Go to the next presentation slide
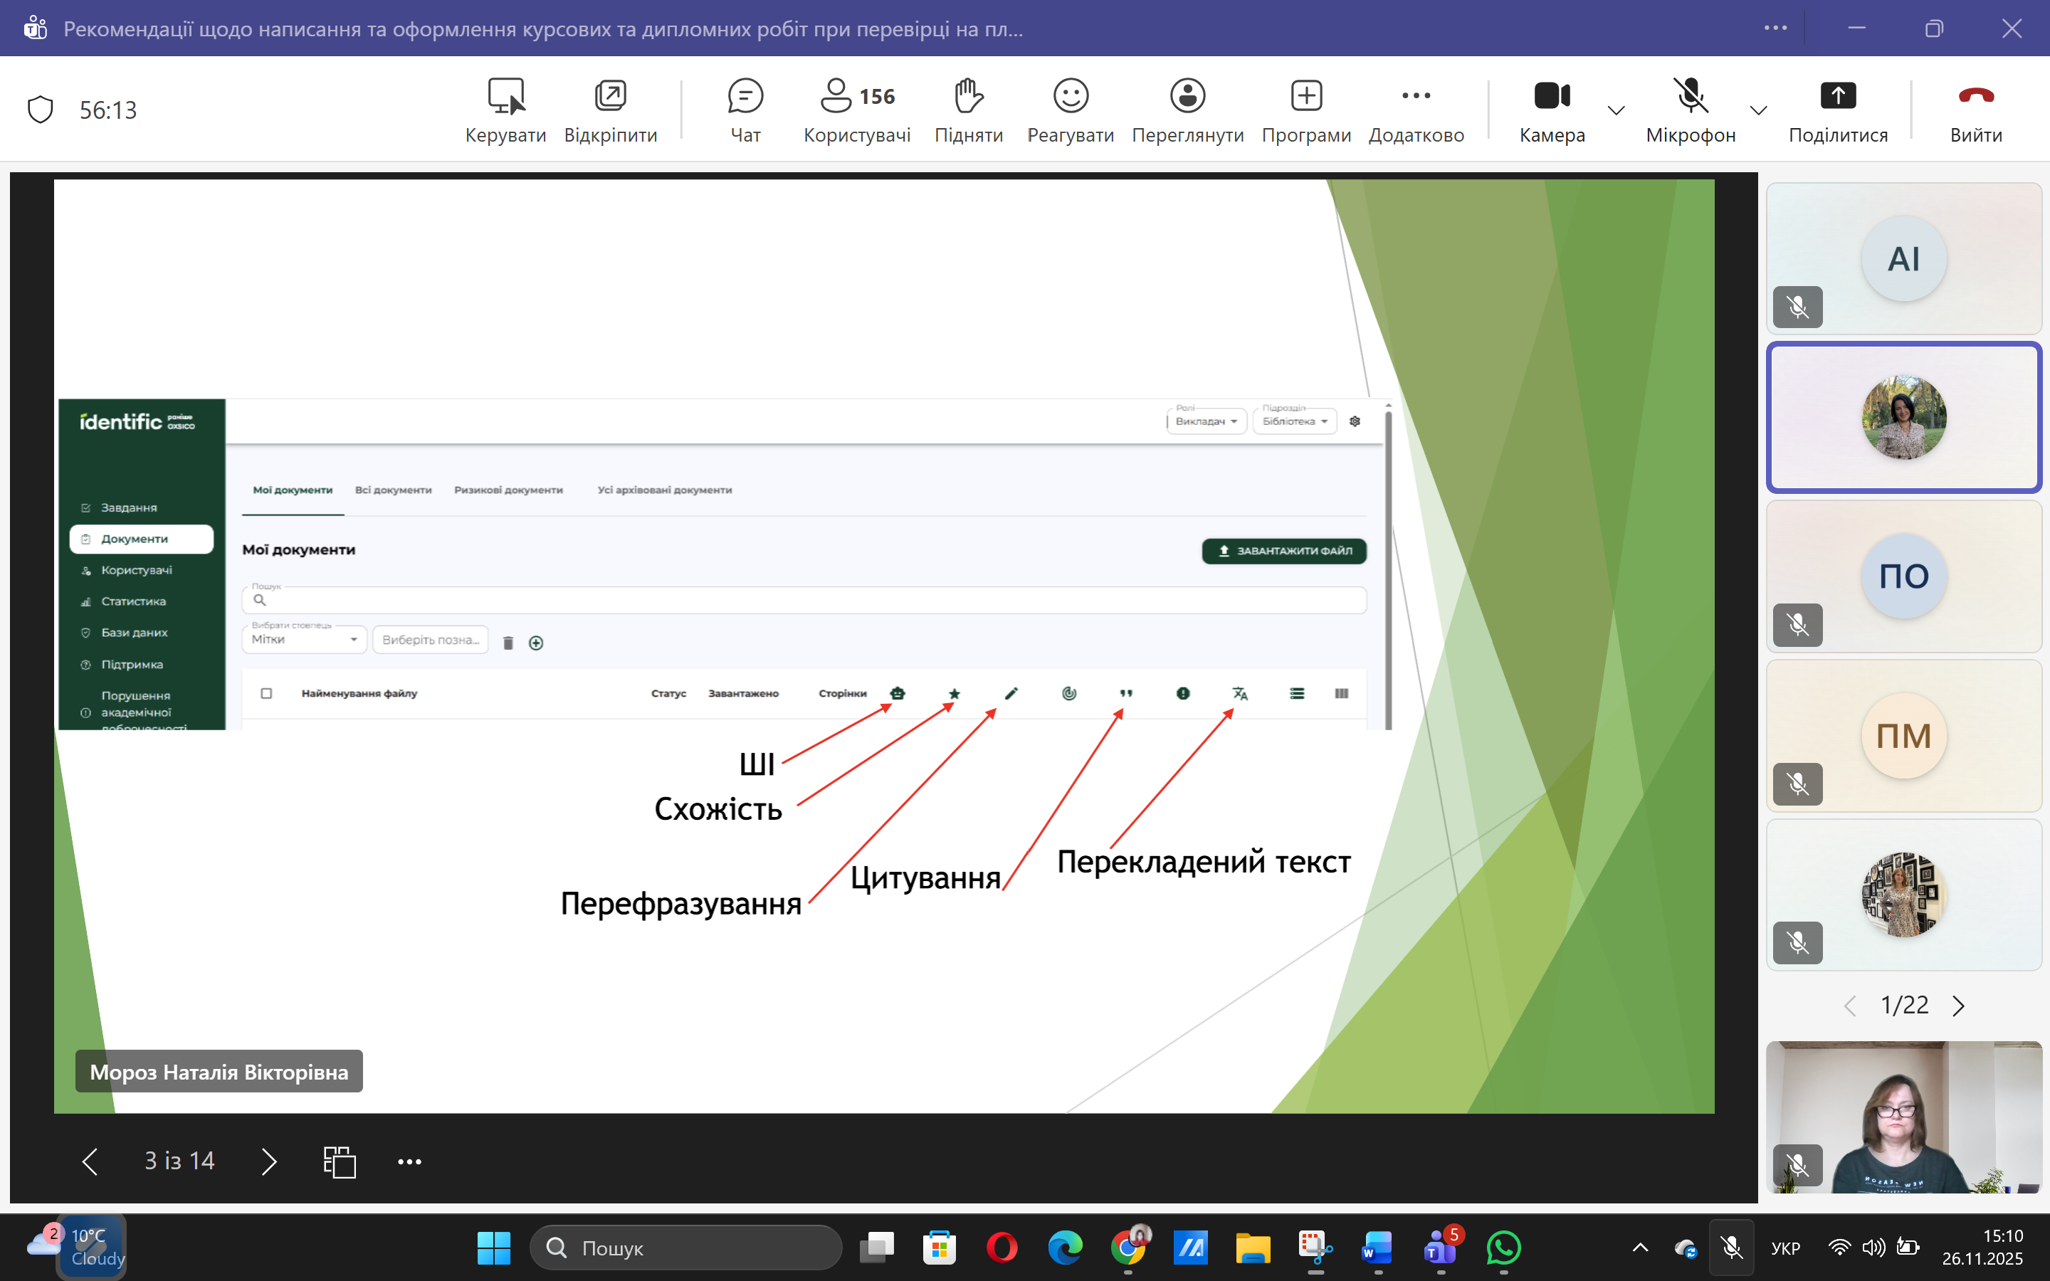Screen dimensions: 2050x1281 (x=269, y=1161)
